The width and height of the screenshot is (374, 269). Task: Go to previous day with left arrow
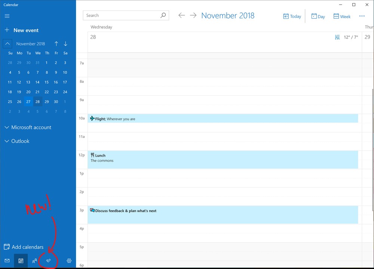coord(181,15)
